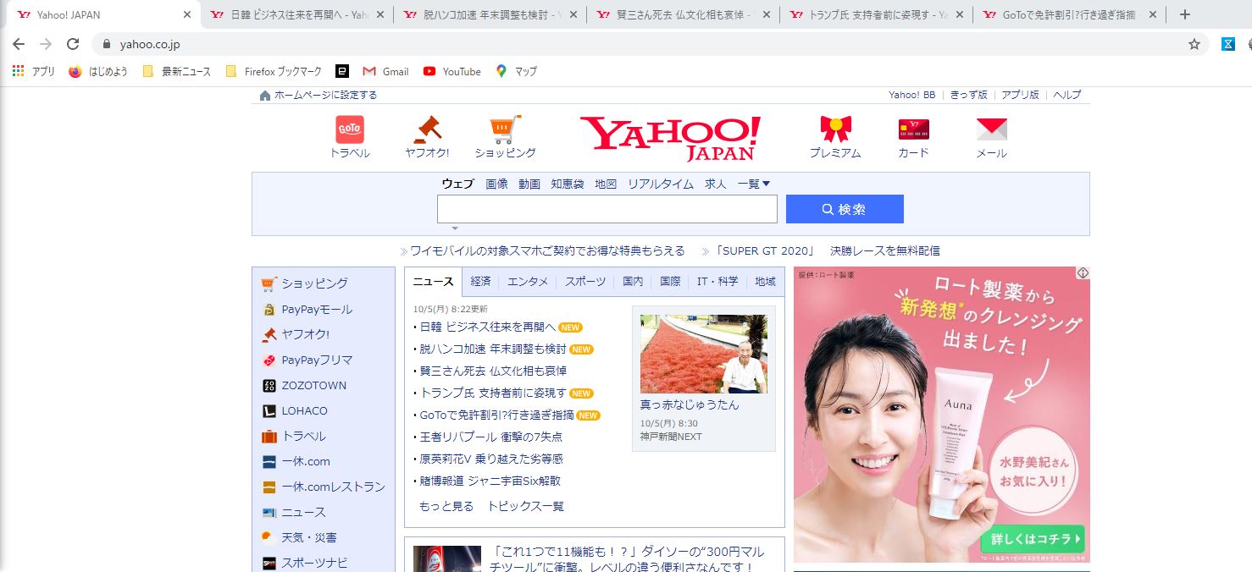Click the browser forward arrow

46,44
